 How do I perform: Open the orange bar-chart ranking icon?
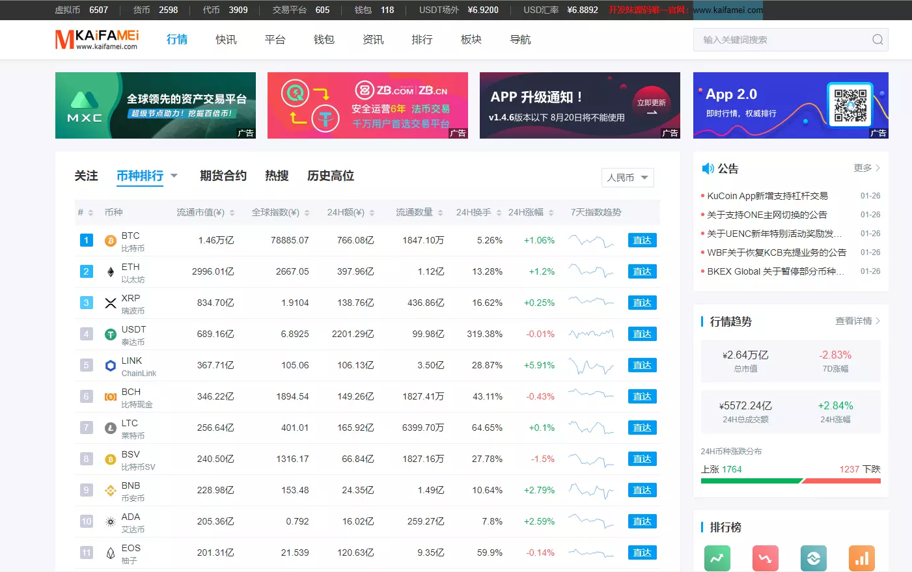[x=862, y=558]
